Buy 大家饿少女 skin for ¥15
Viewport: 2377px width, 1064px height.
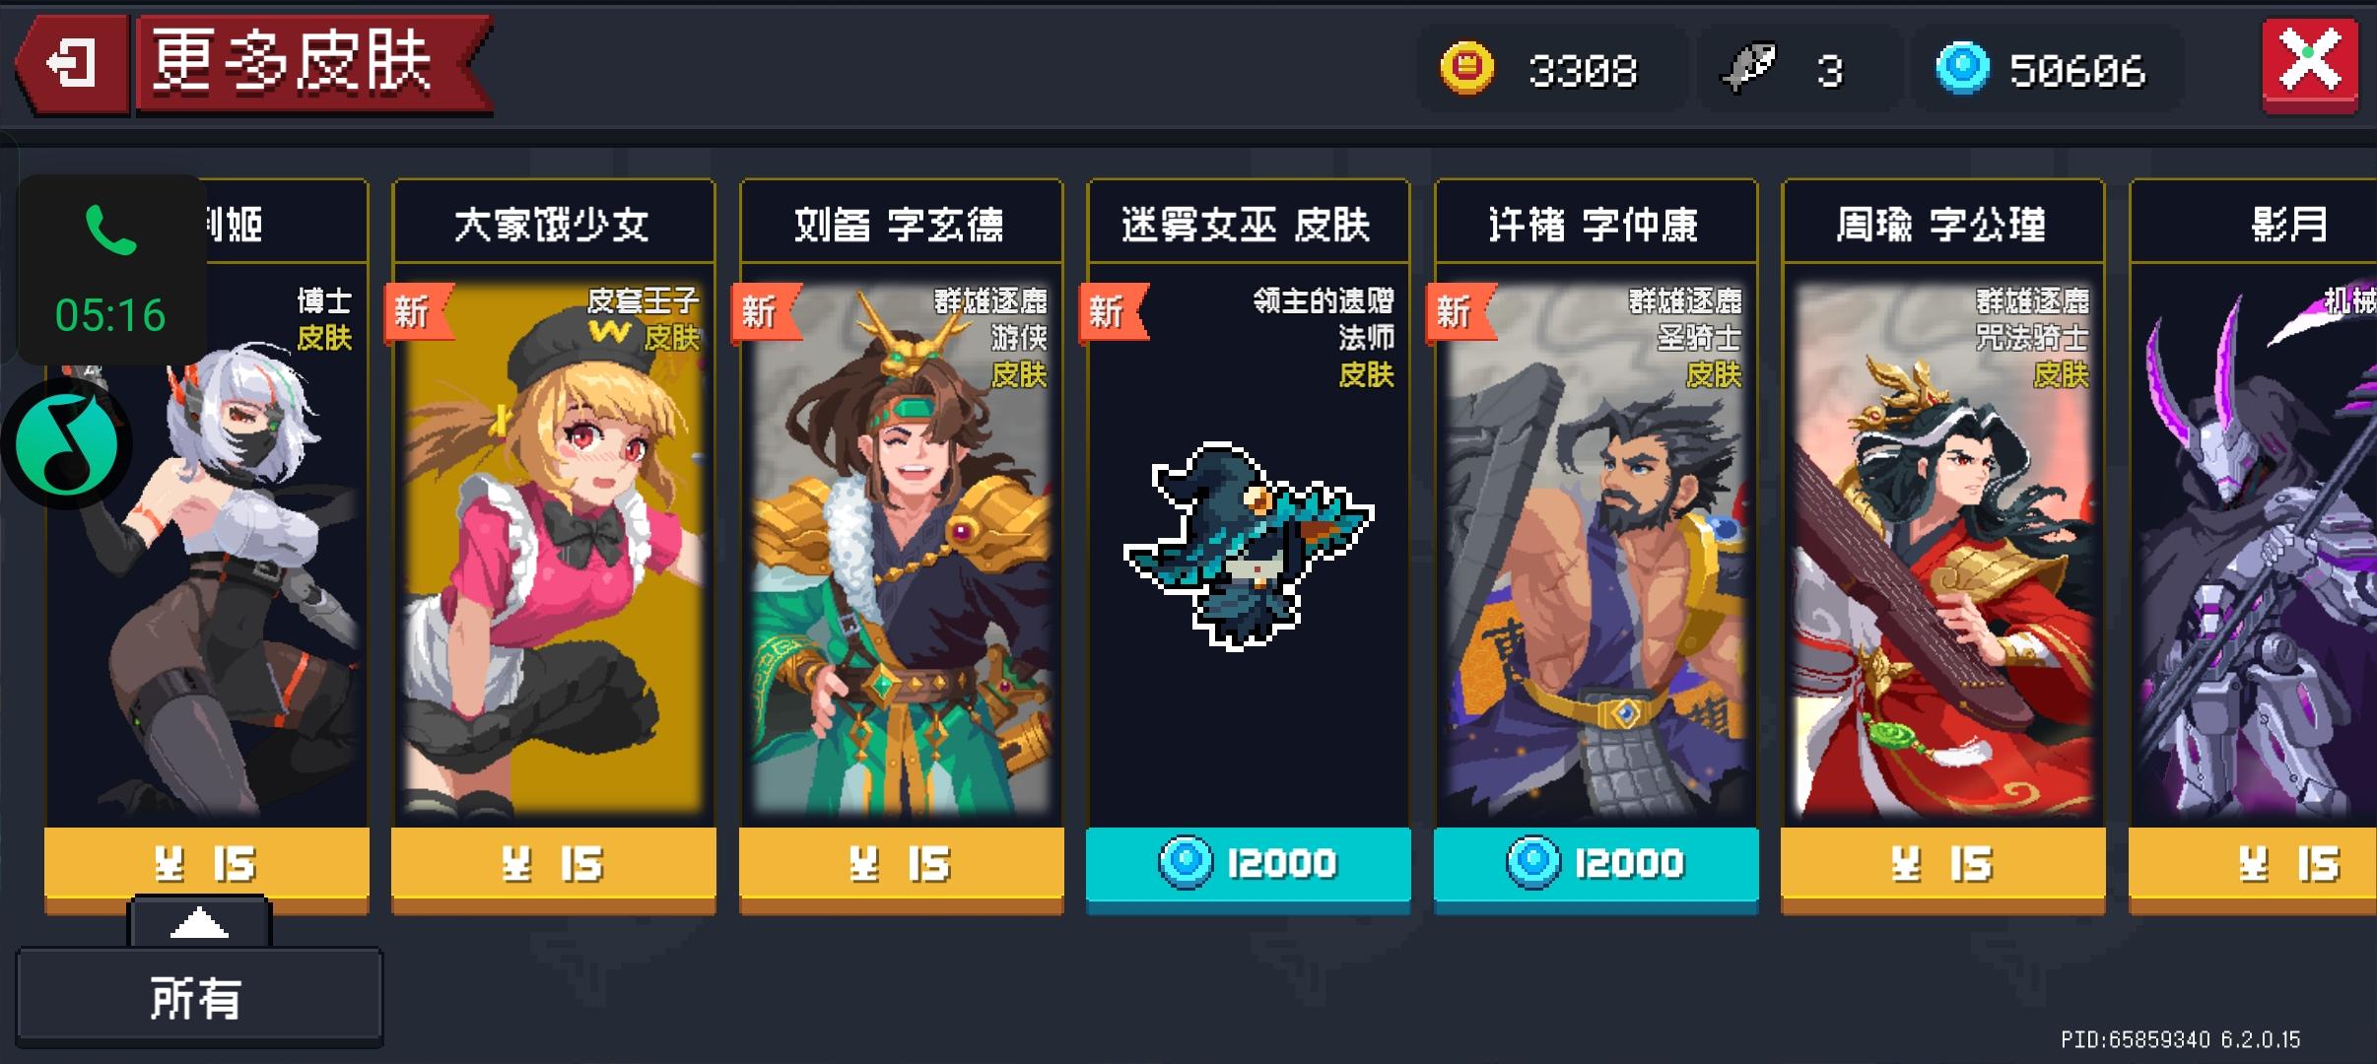click(554, 864)
